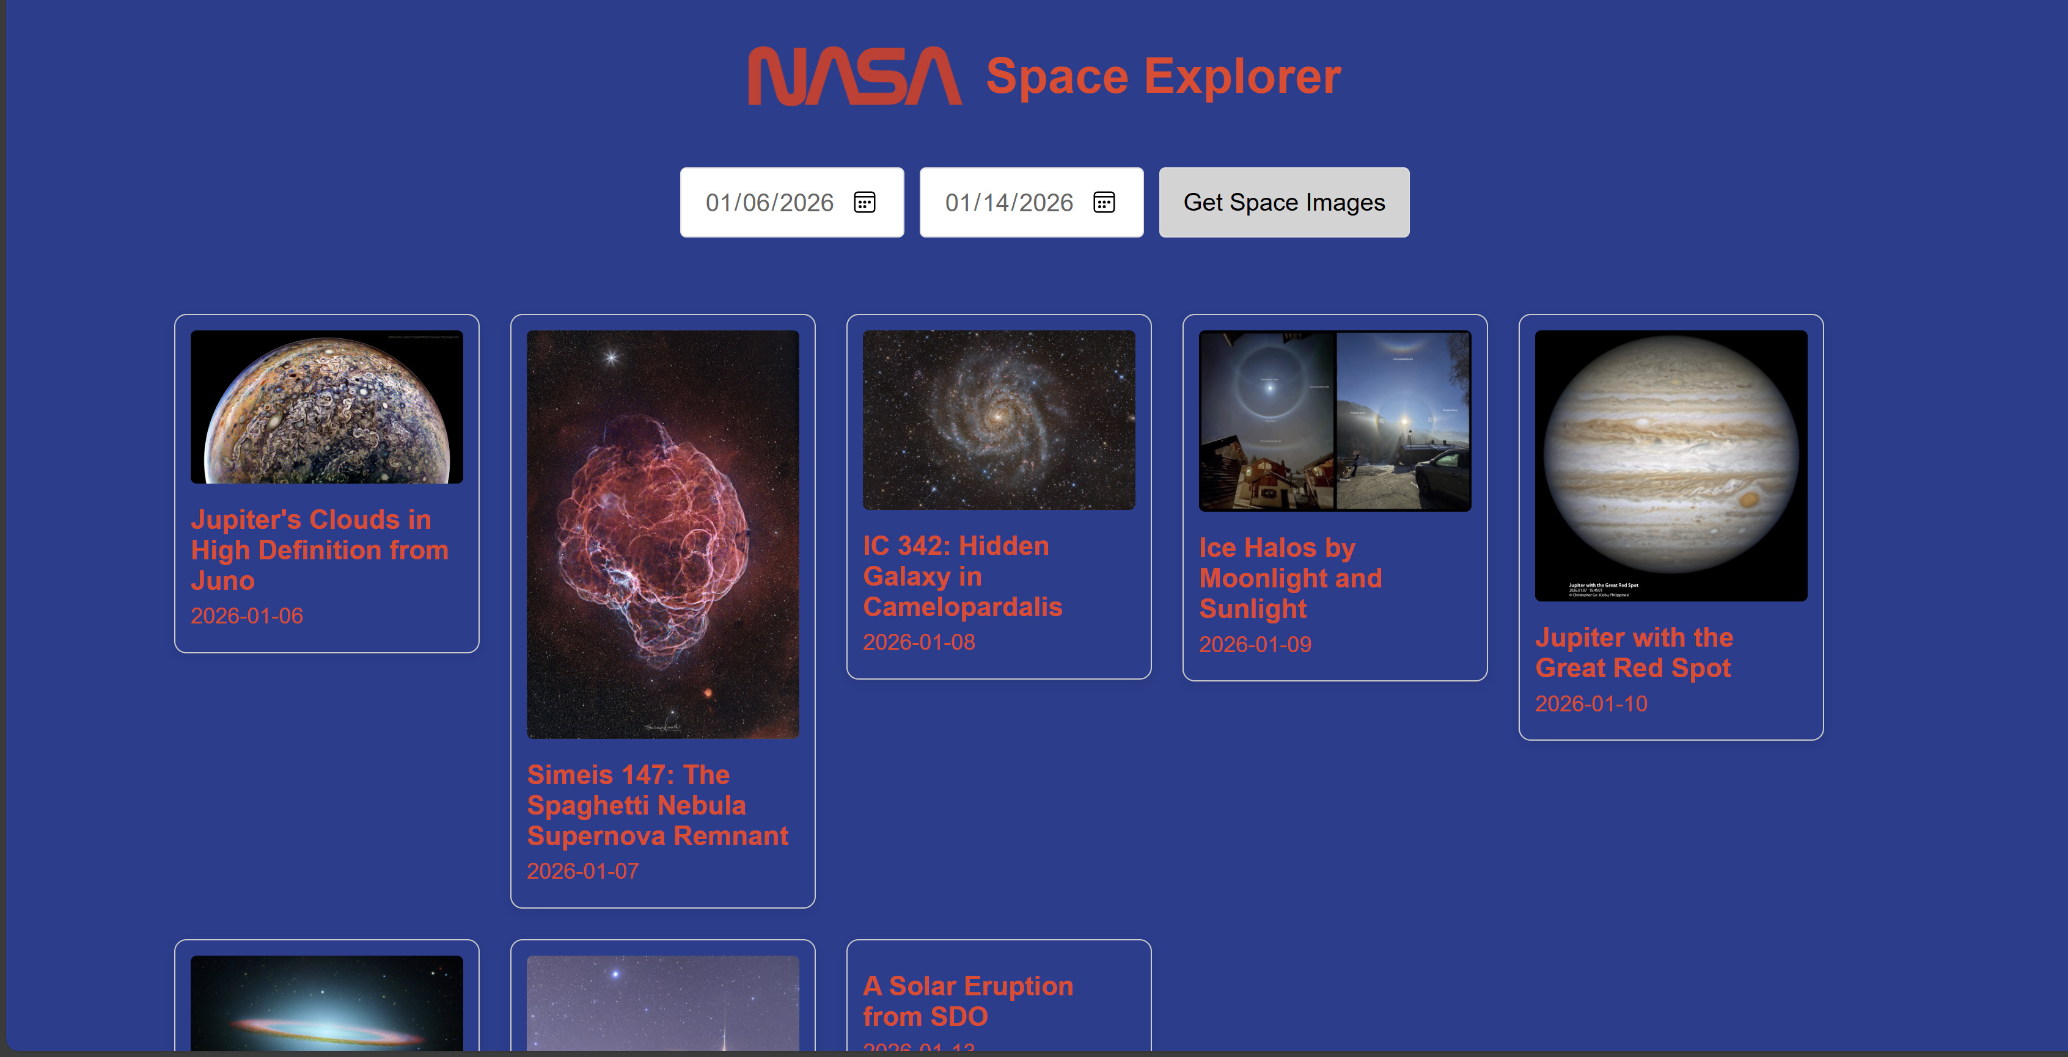
Task: Open the Ice Halos photo thumbnail
Action: [x=1335, y=421]
